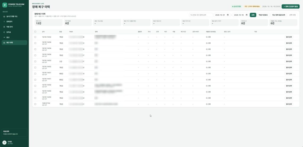Image resolution: width=303 pixels, height=147 pixels.
Task: Check the row dated 10/8 07:52
Action: tap(35, 104)
